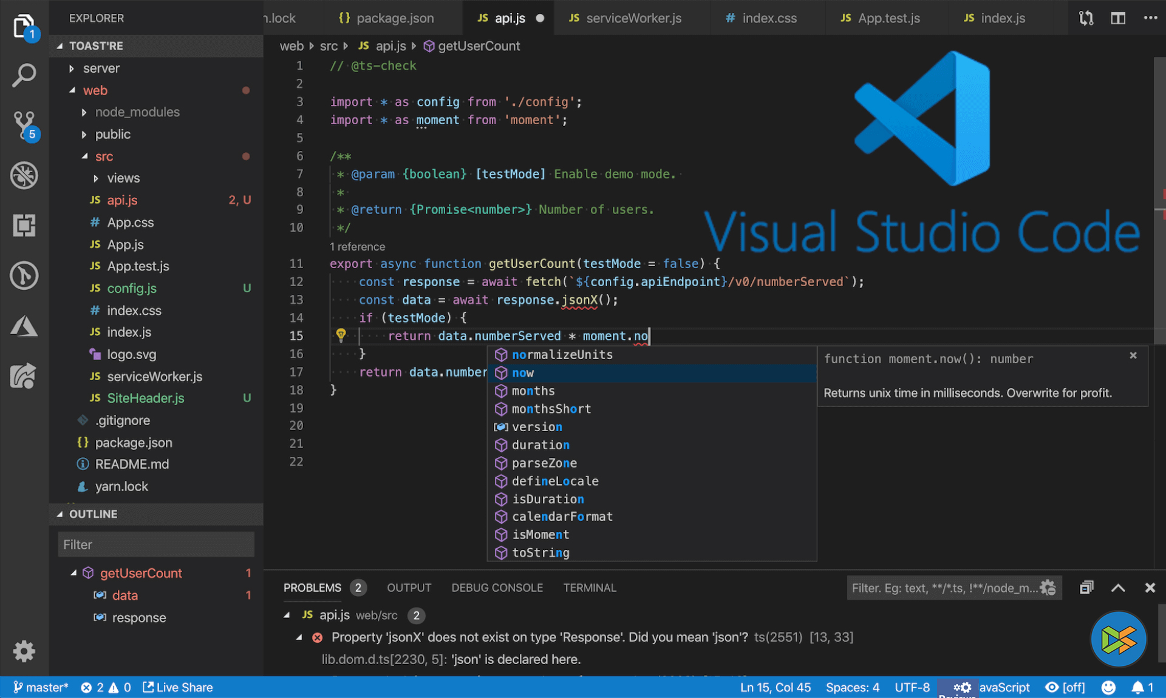This screenshot has width=1166, height=698.
Task: Open the Extensions view icon
Action: (24, 226)
